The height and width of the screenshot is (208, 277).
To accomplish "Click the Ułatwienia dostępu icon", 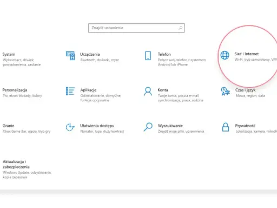I will point(70,127).
